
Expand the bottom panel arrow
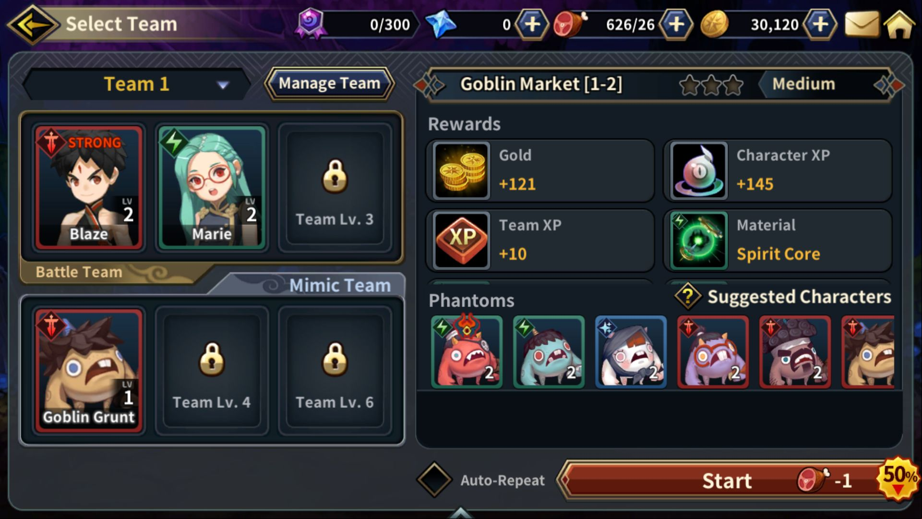pos(460,512)
